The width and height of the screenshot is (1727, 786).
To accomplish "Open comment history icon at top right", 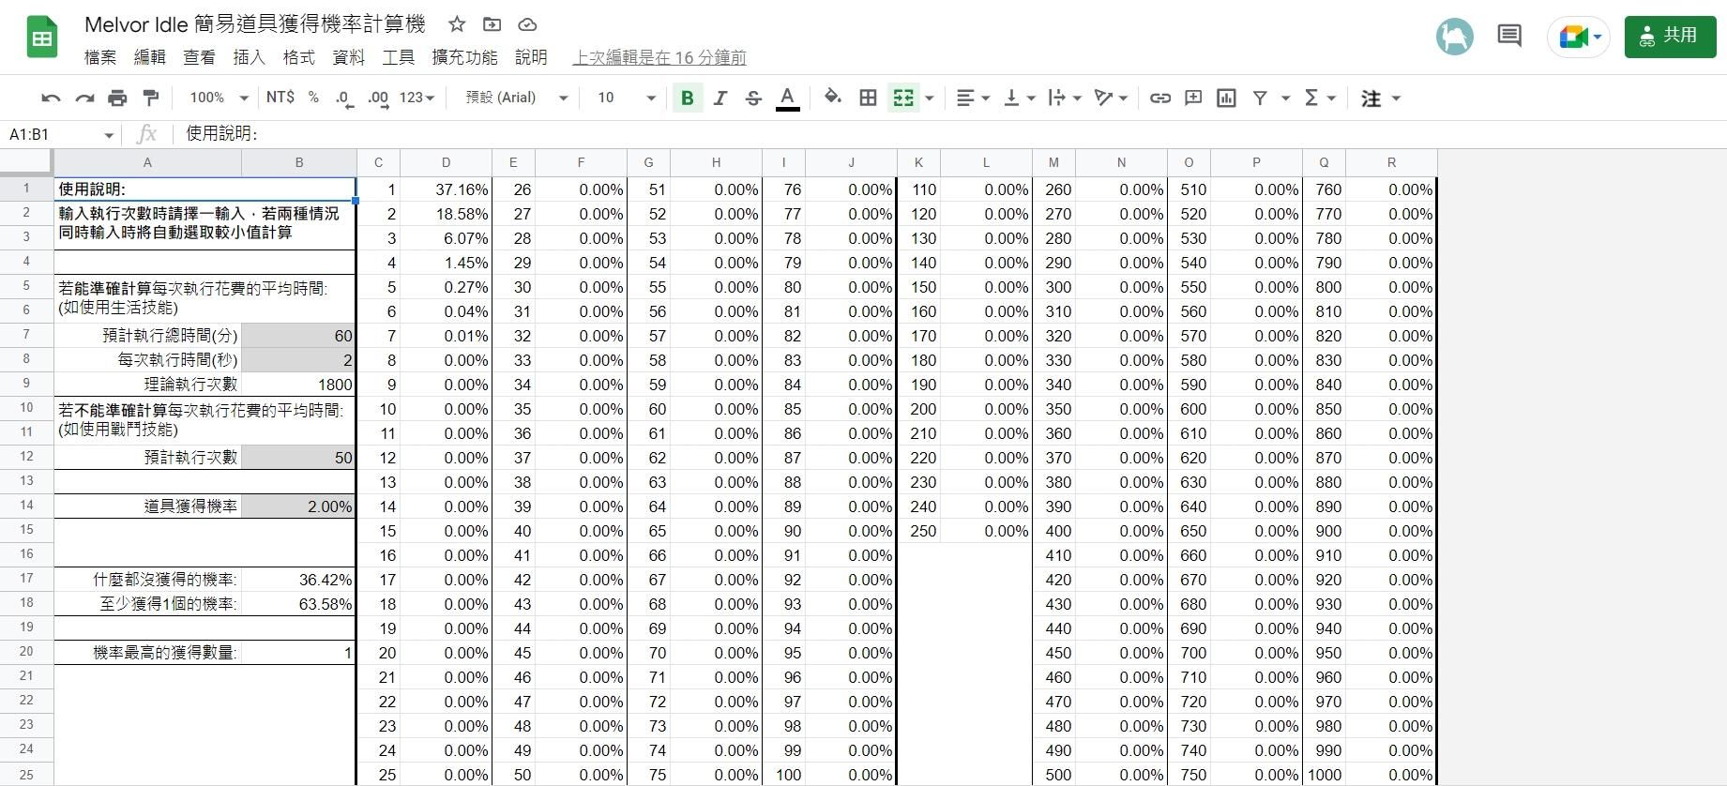I will 1509,37.
